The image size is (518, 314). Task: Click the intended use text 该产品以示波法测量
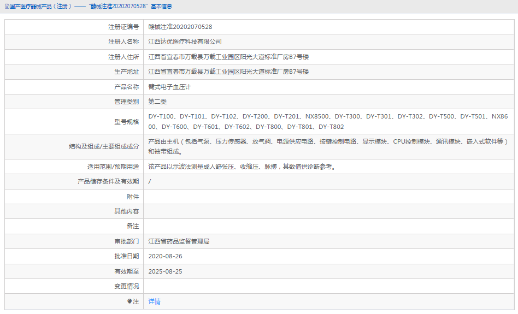pos(243,167)
